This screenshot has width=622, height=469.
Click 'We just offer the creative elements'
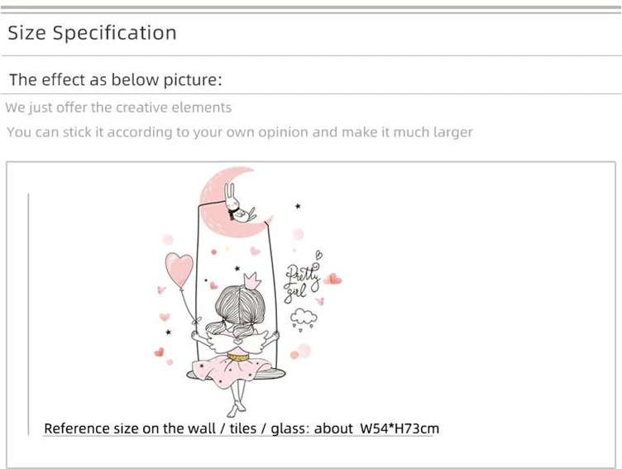pyautogui.click(x=118, y=108)
